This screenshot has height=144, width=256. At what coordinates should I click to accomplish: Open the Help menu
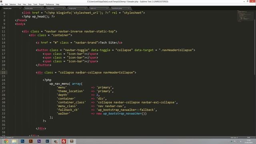coord(58,4)
